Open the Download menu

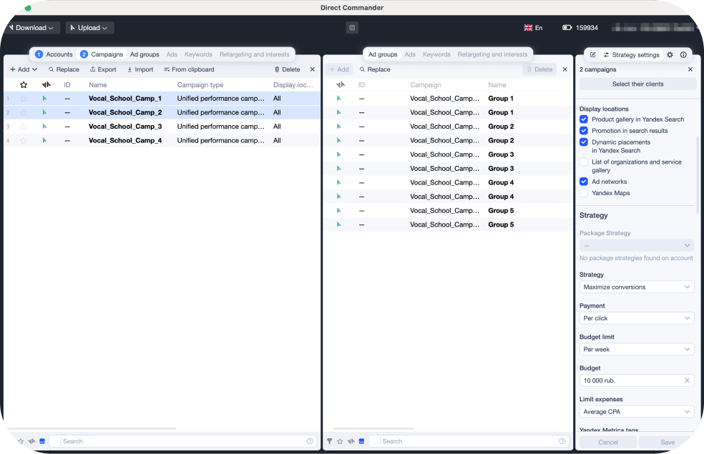[x=31, y=28]
